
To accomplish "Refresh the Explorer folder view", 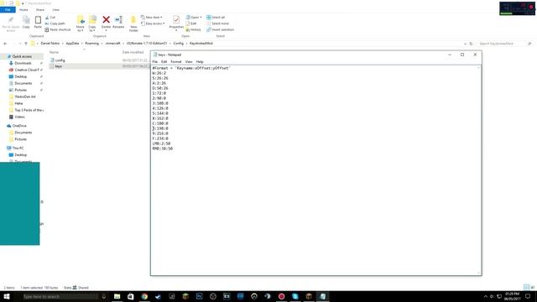I will pos(471,44).
